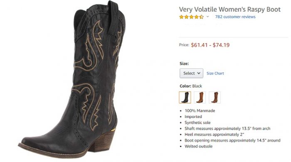This screenshot has height=162, width=291.
Task: Click the large black cowboy boot image
Action: click(73, 80)
